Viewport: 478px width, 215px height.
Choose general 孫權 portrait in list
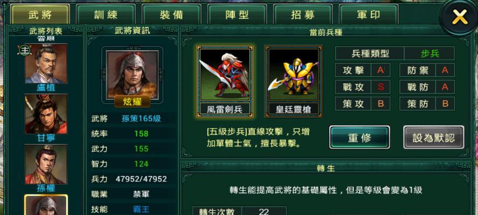(46, 164)
